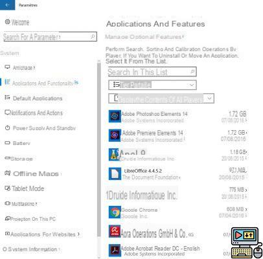Select Storage in sidebar
This screenshot has width=263, height=259.
coord(21,159)
